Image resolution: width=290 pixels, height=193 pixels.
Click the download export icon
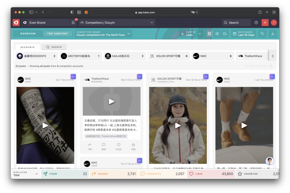point(273,34)
